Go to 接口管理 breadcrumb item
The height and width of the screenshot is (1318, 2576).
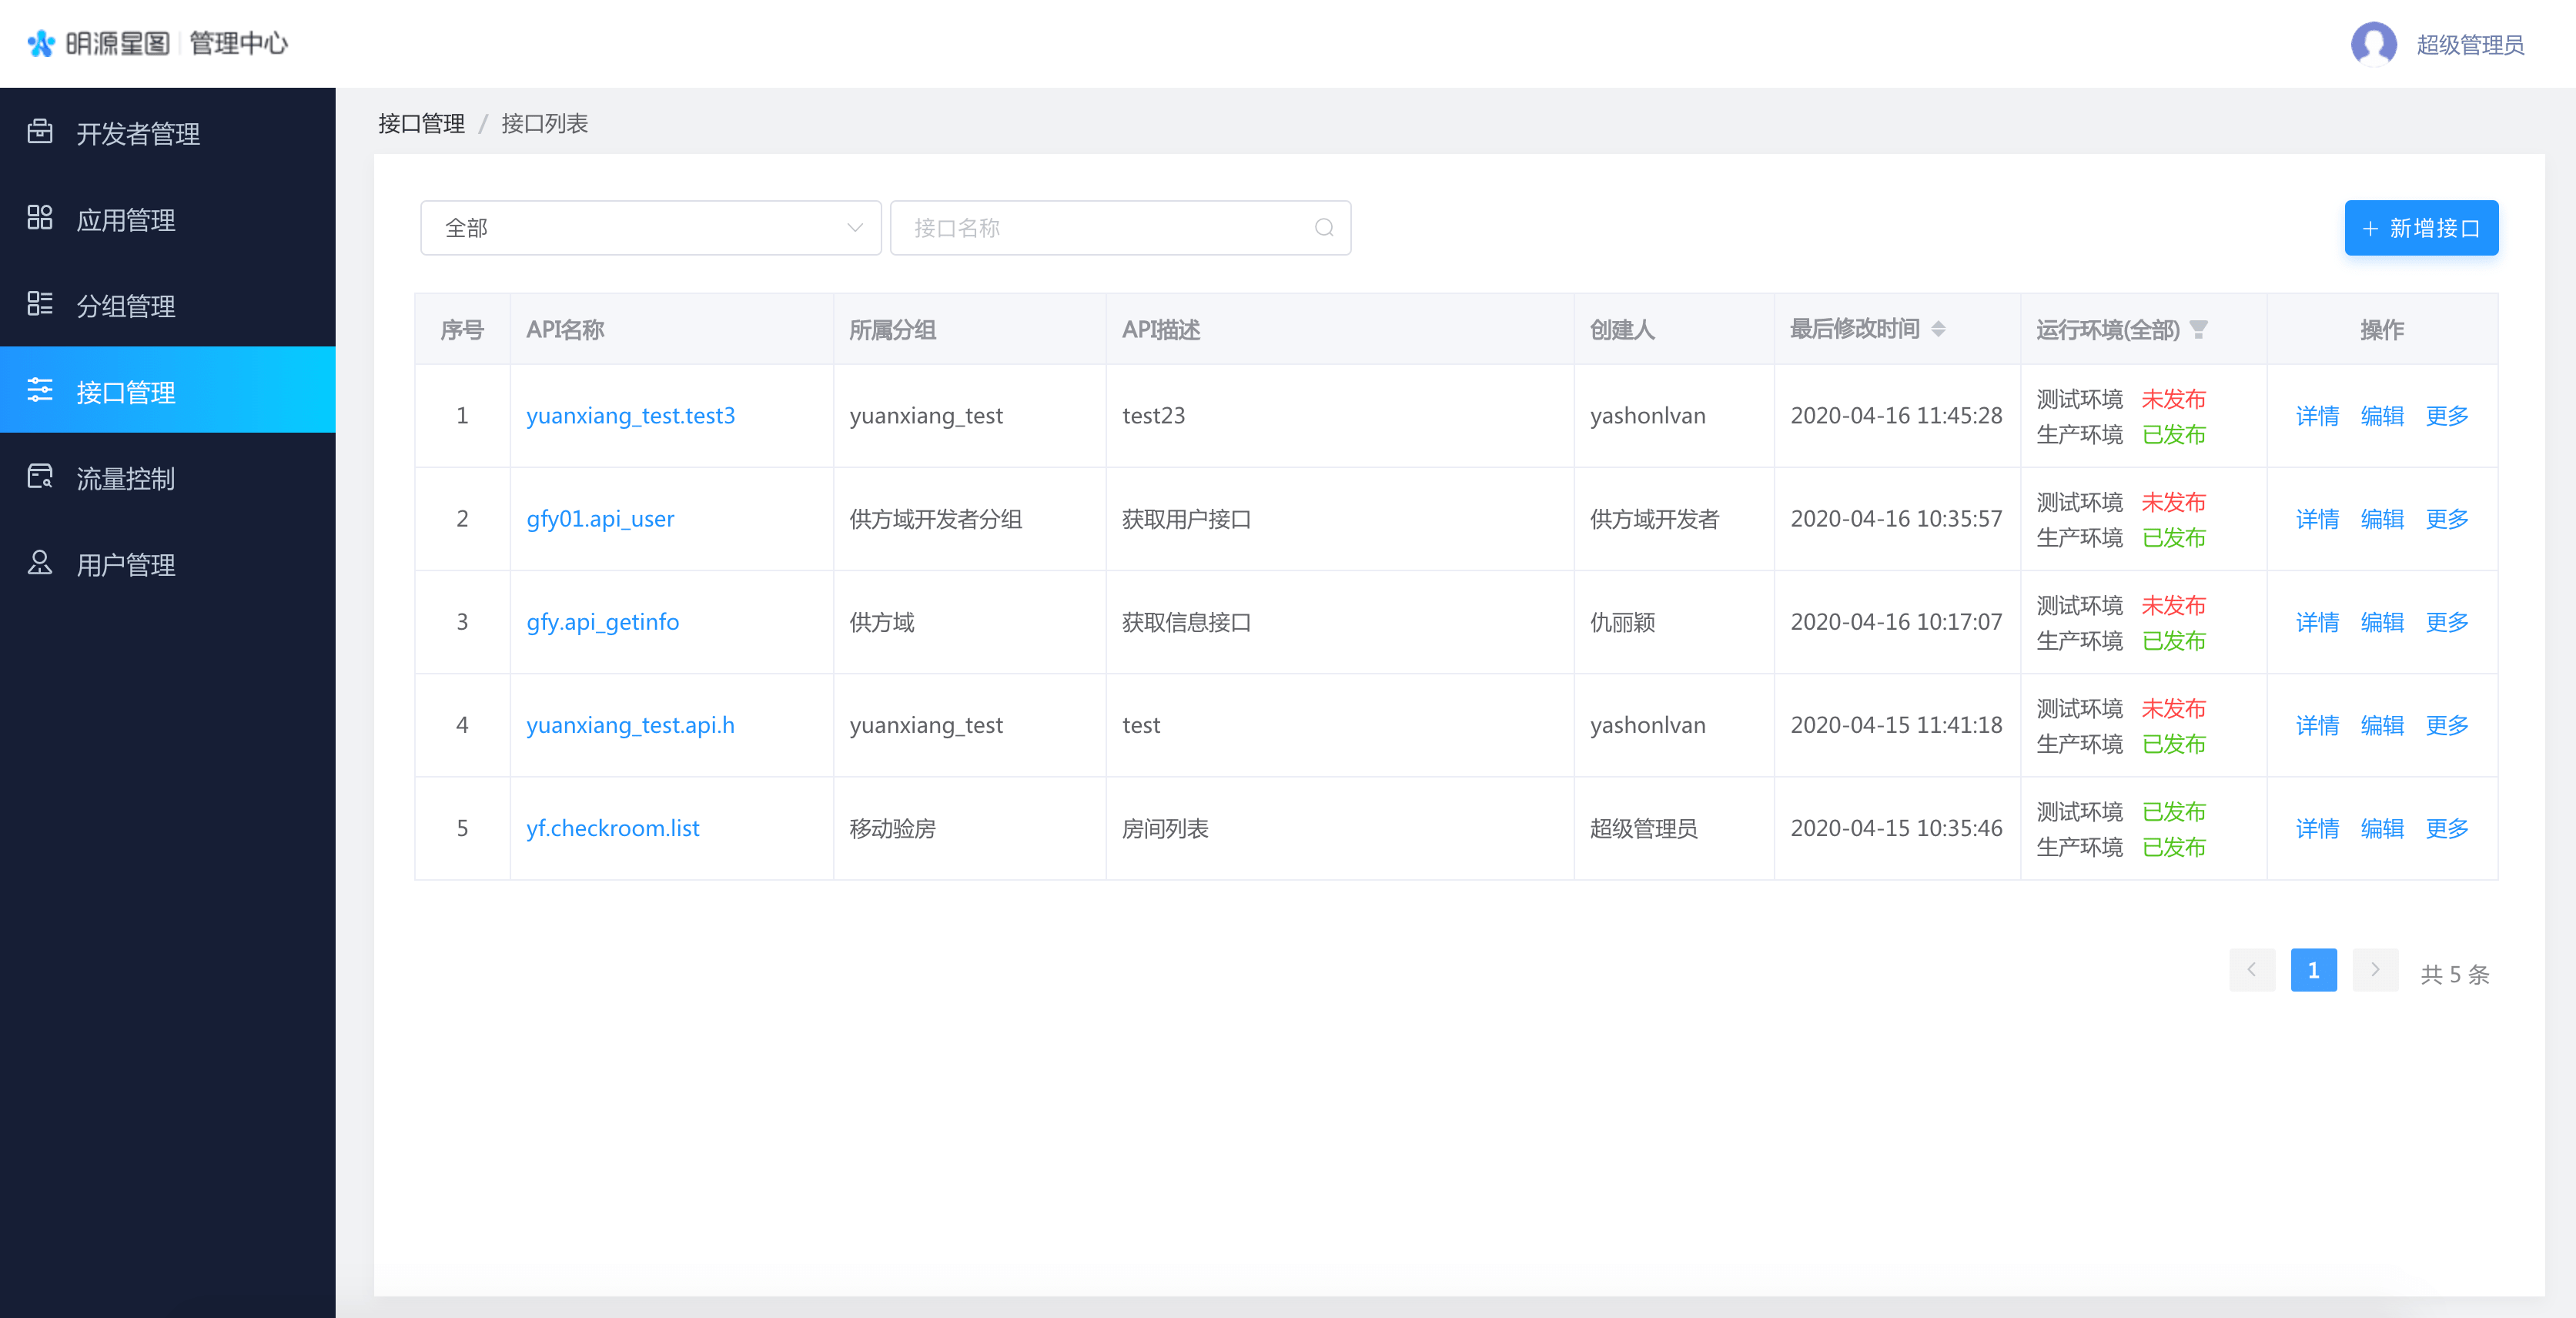click(421, 123)
